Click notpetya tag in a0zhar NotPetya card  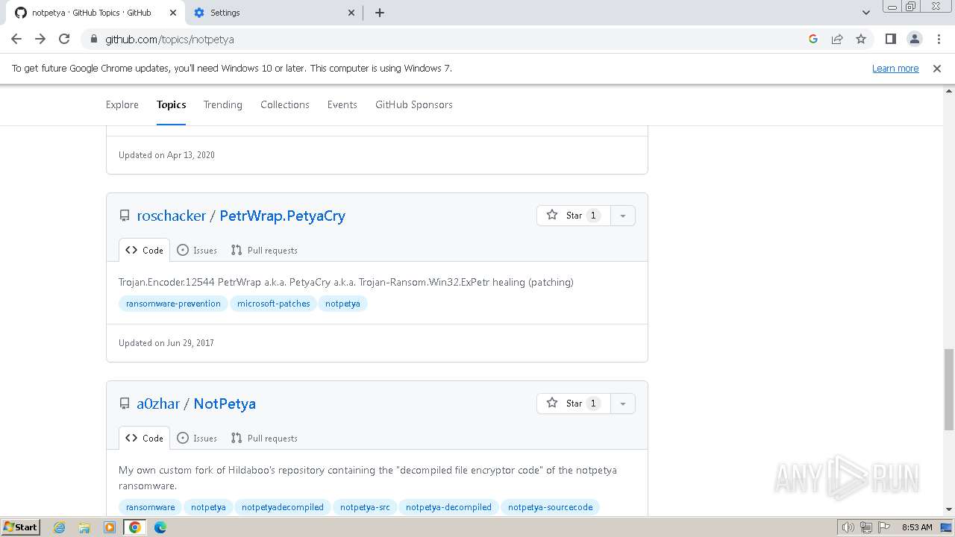[208, 507]
